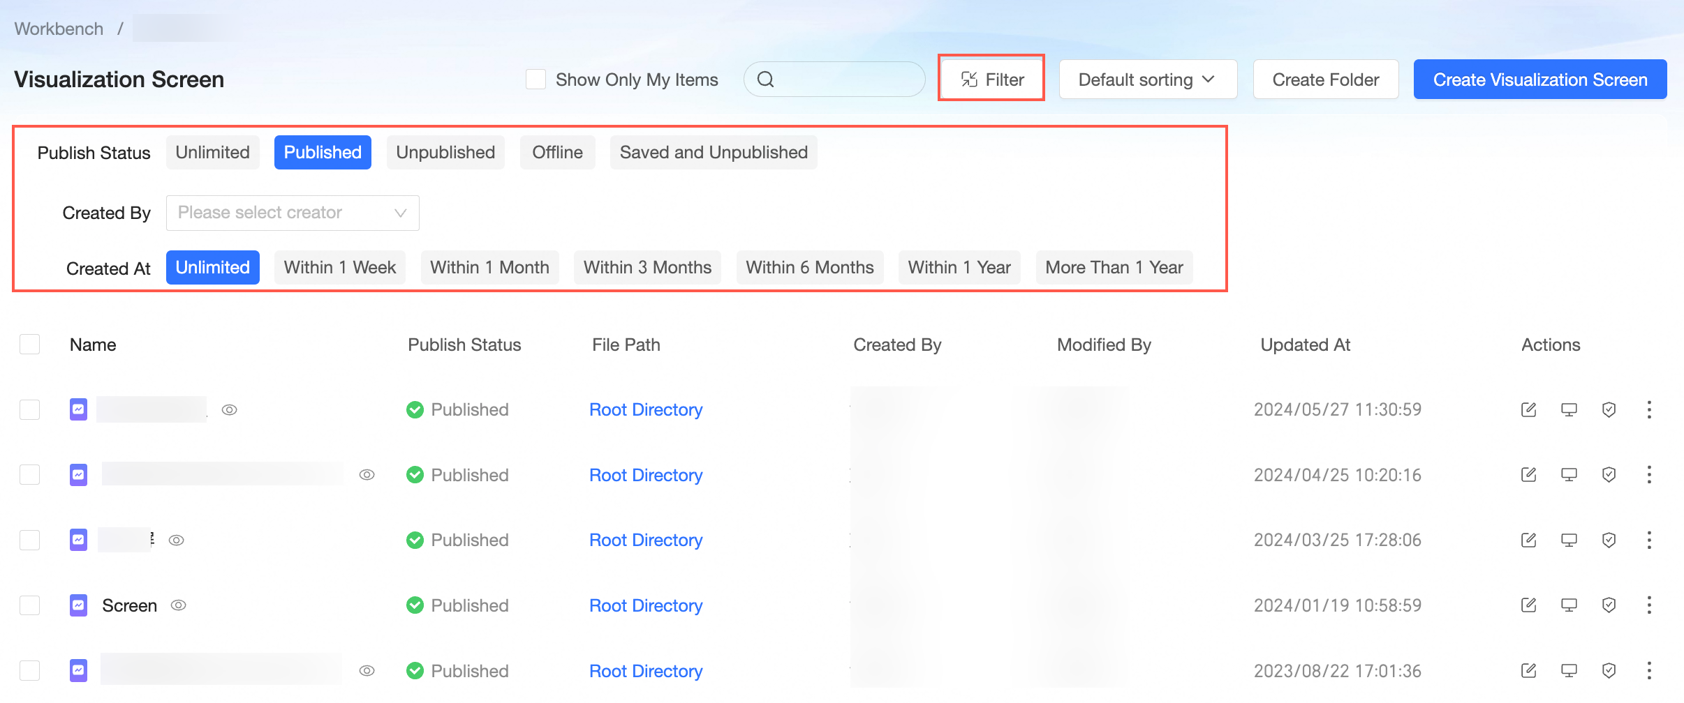The width and height of the screenshot is (1684, 703).
Task: Filter Created At to Within 1 Week
Action: point(340,267)
